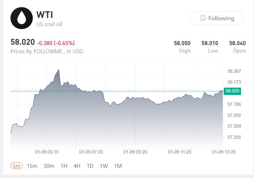Image resolution: width=254 pixels, height=178 pixels.
Task: Switch to the 15m timeframe
Action: click(x=32, y=166)
